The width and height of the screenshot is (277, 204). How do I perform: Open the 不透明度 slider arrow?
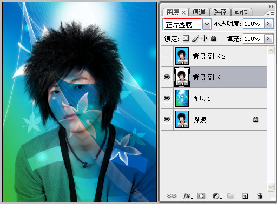pos(268,24)
